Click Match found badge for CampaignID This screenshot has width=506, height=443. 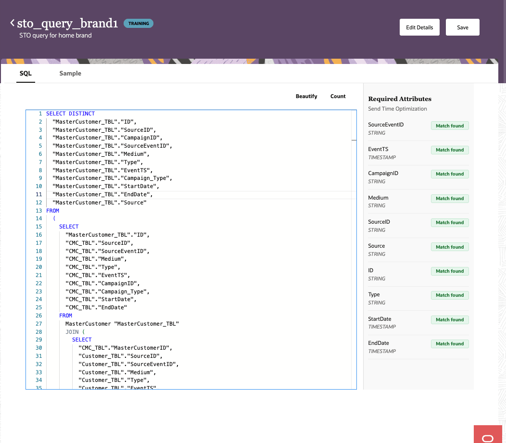(x=450, y=174)
